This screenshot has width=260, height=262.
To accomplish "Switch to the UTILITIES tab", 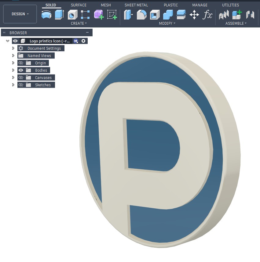I will click(x=231, y=5).
